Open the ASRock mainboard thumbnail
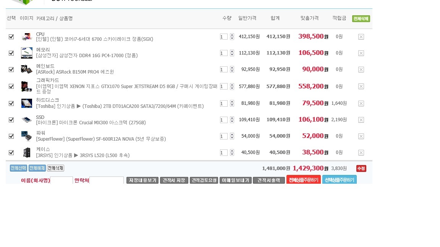Screen dimensions: 440x247 27,69
